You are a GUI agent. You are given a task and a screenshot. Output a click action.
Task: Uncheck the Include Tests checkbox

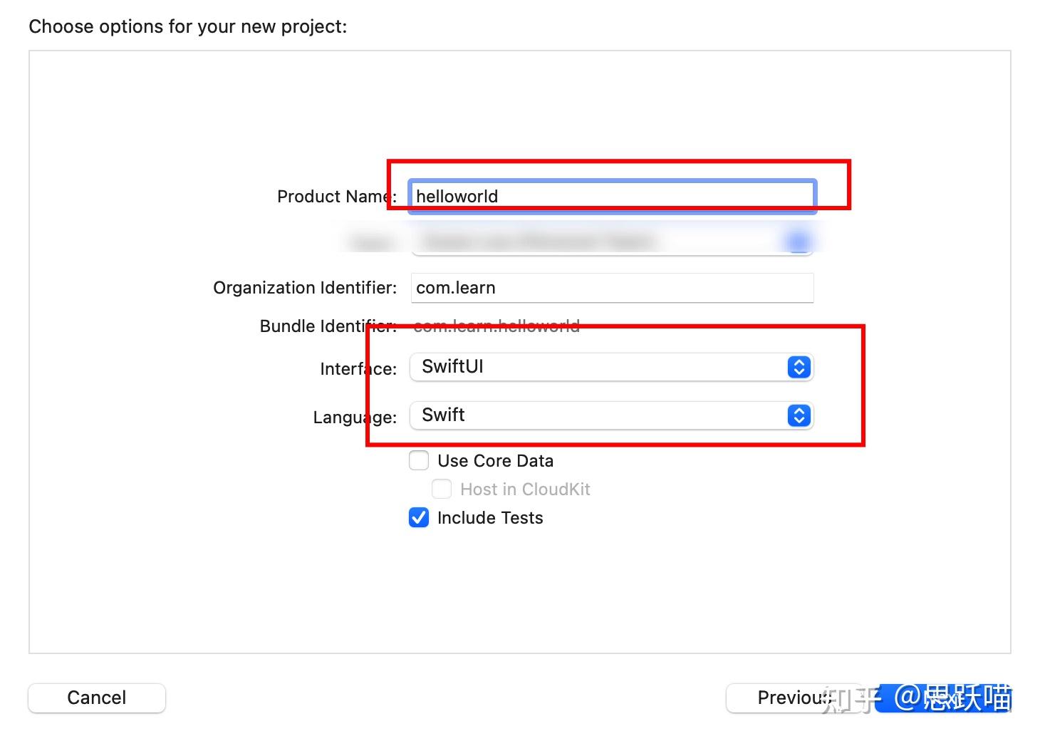click(x=419, y=517)
